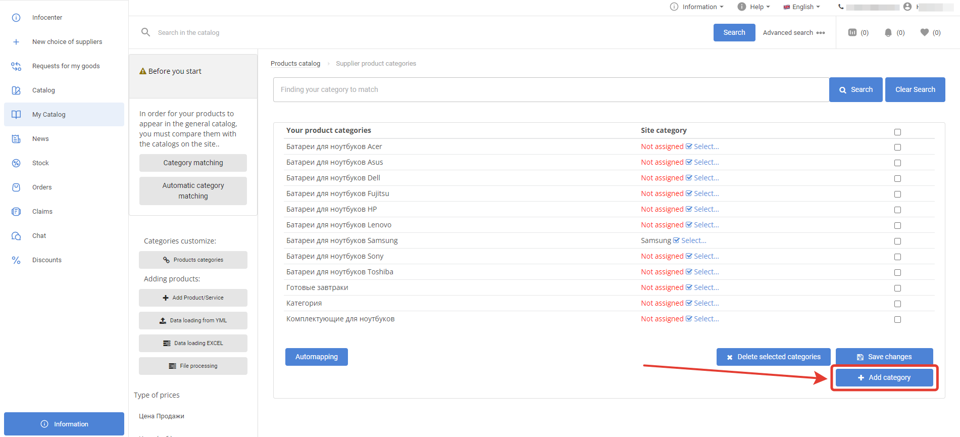Click the comparison chart icon in header
The image size is (960, 437).
tap(852, 32)
